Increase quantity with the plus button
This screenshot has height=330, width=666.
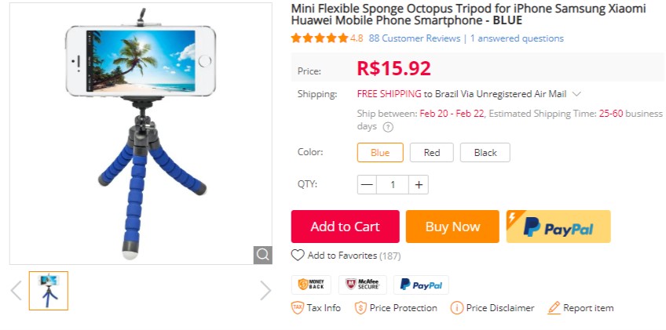(x=419, y=185)
